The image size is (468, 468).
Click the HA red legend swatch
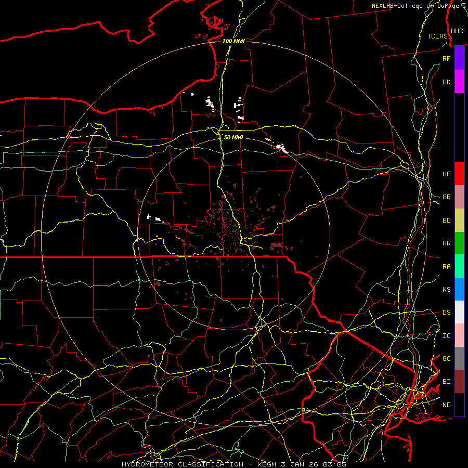(x=459, y=174)
